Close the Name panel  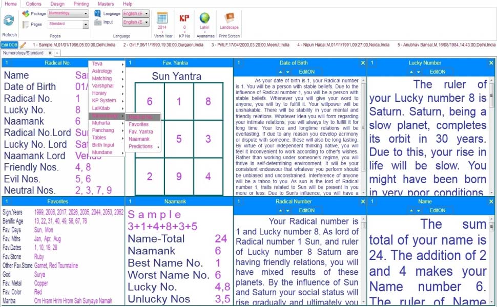491,202
